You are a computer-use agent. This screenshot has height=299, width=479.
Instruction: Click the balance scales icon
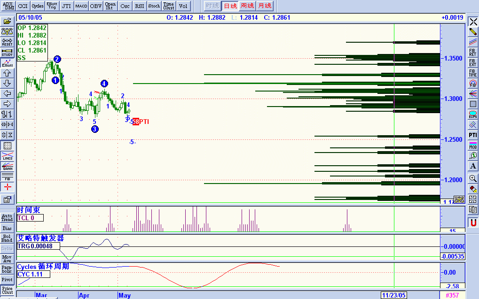click(8, 31)
